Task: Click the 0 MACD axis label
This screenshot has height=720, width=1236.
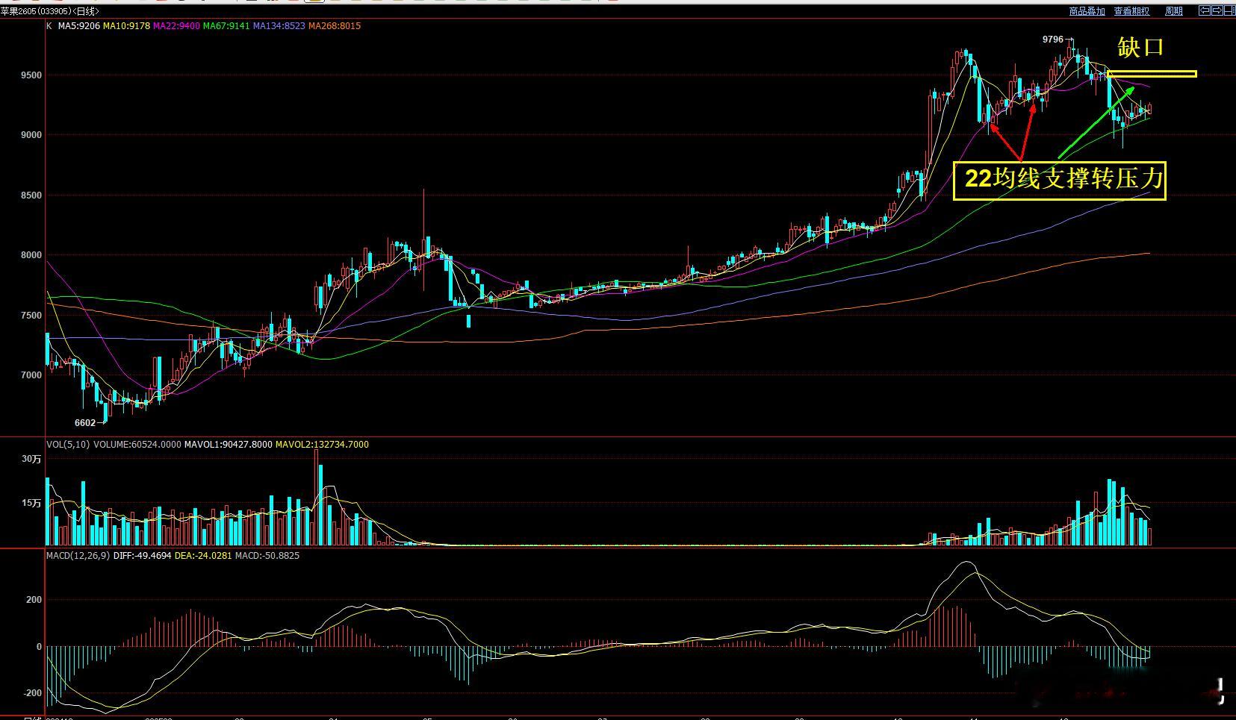Action: click(x=39, y=647)
